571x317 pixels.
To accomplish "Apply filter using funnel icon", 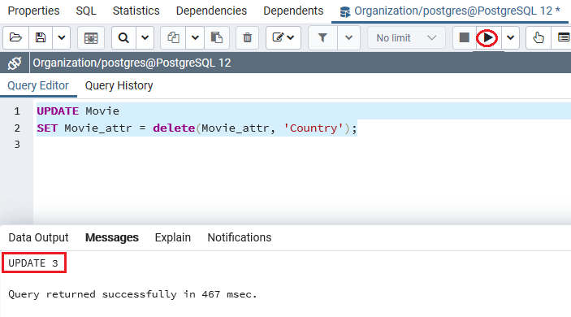I will click(322, 37).
